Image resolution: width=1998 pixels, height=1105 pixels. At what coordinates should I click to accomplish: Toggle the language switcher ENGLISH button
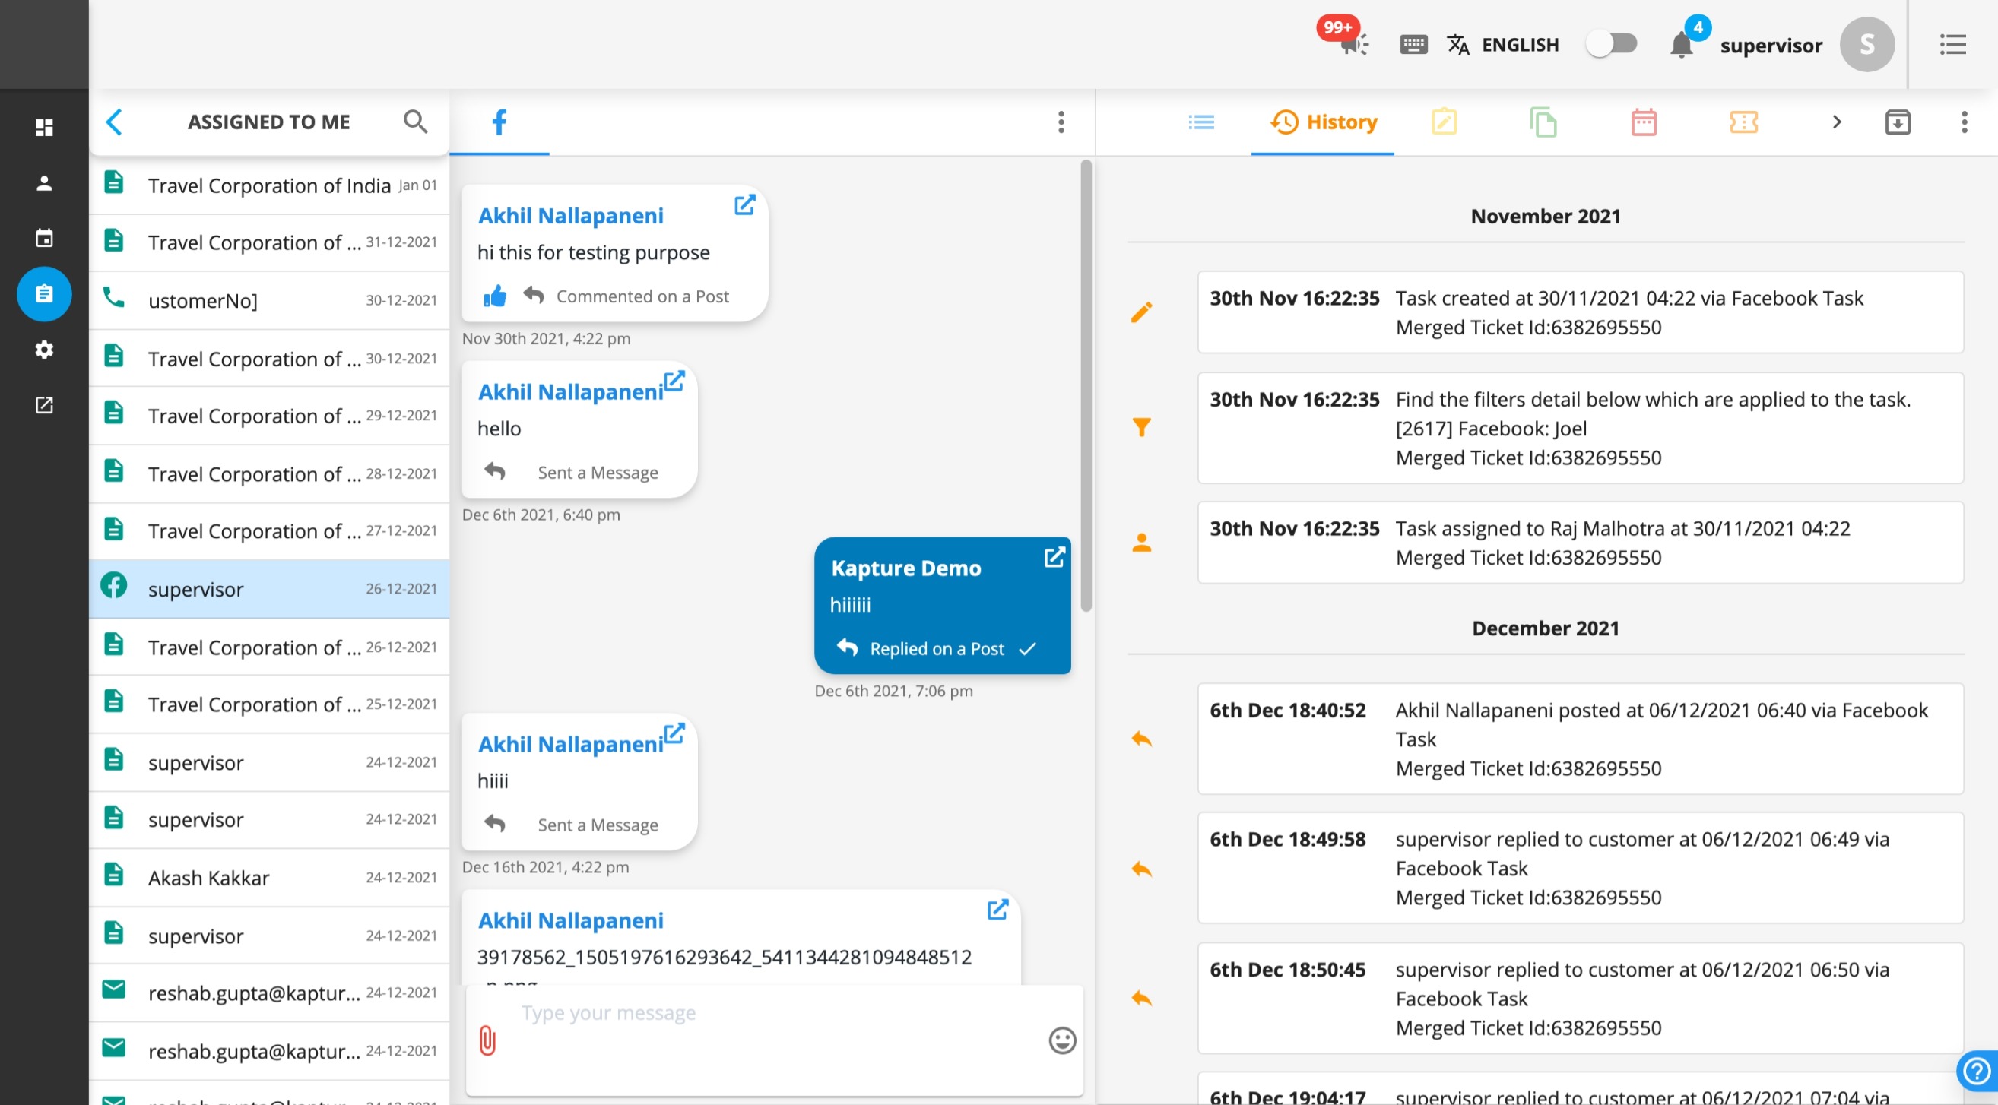pyautogui.click(x=1613, y=43)
